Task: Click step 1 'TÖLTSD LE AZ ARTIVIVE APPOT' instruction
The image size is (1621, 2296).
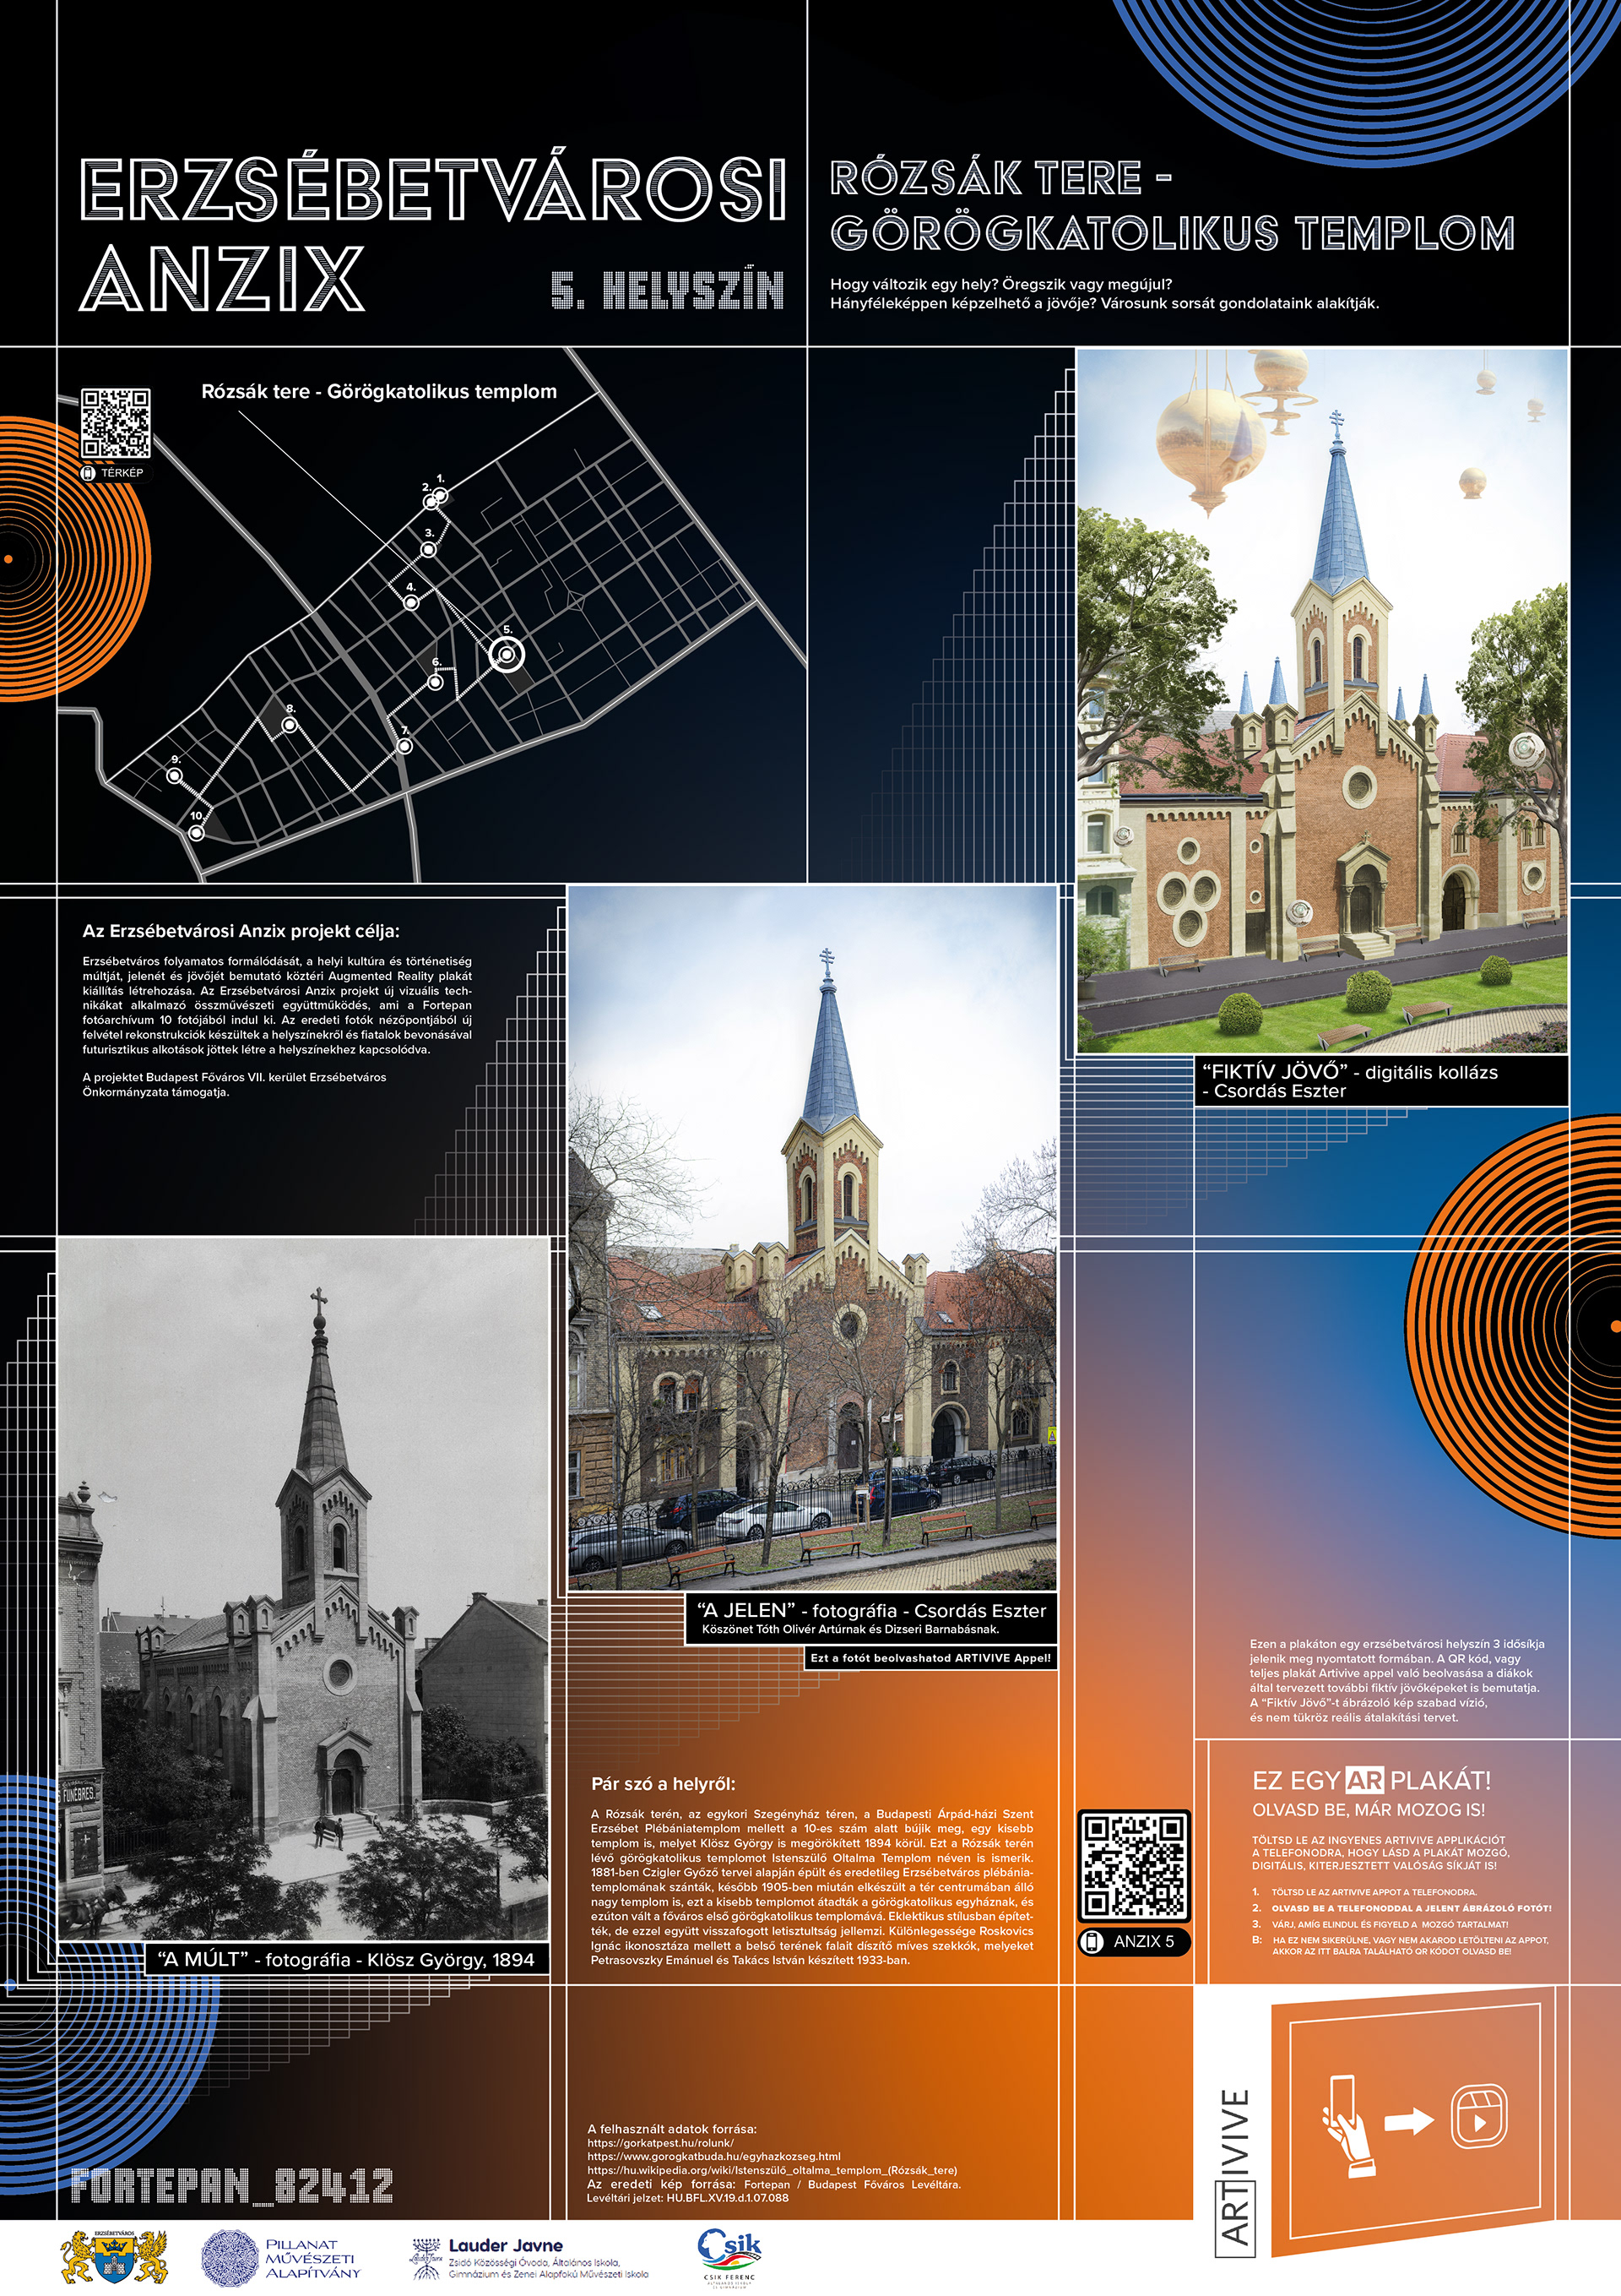Action: (1364, 1892)
